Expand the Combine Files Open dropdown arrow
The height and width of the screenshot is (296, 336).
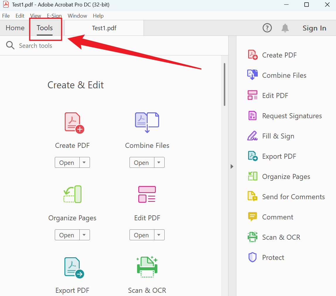pyautogui.click(x=159, y=163)
